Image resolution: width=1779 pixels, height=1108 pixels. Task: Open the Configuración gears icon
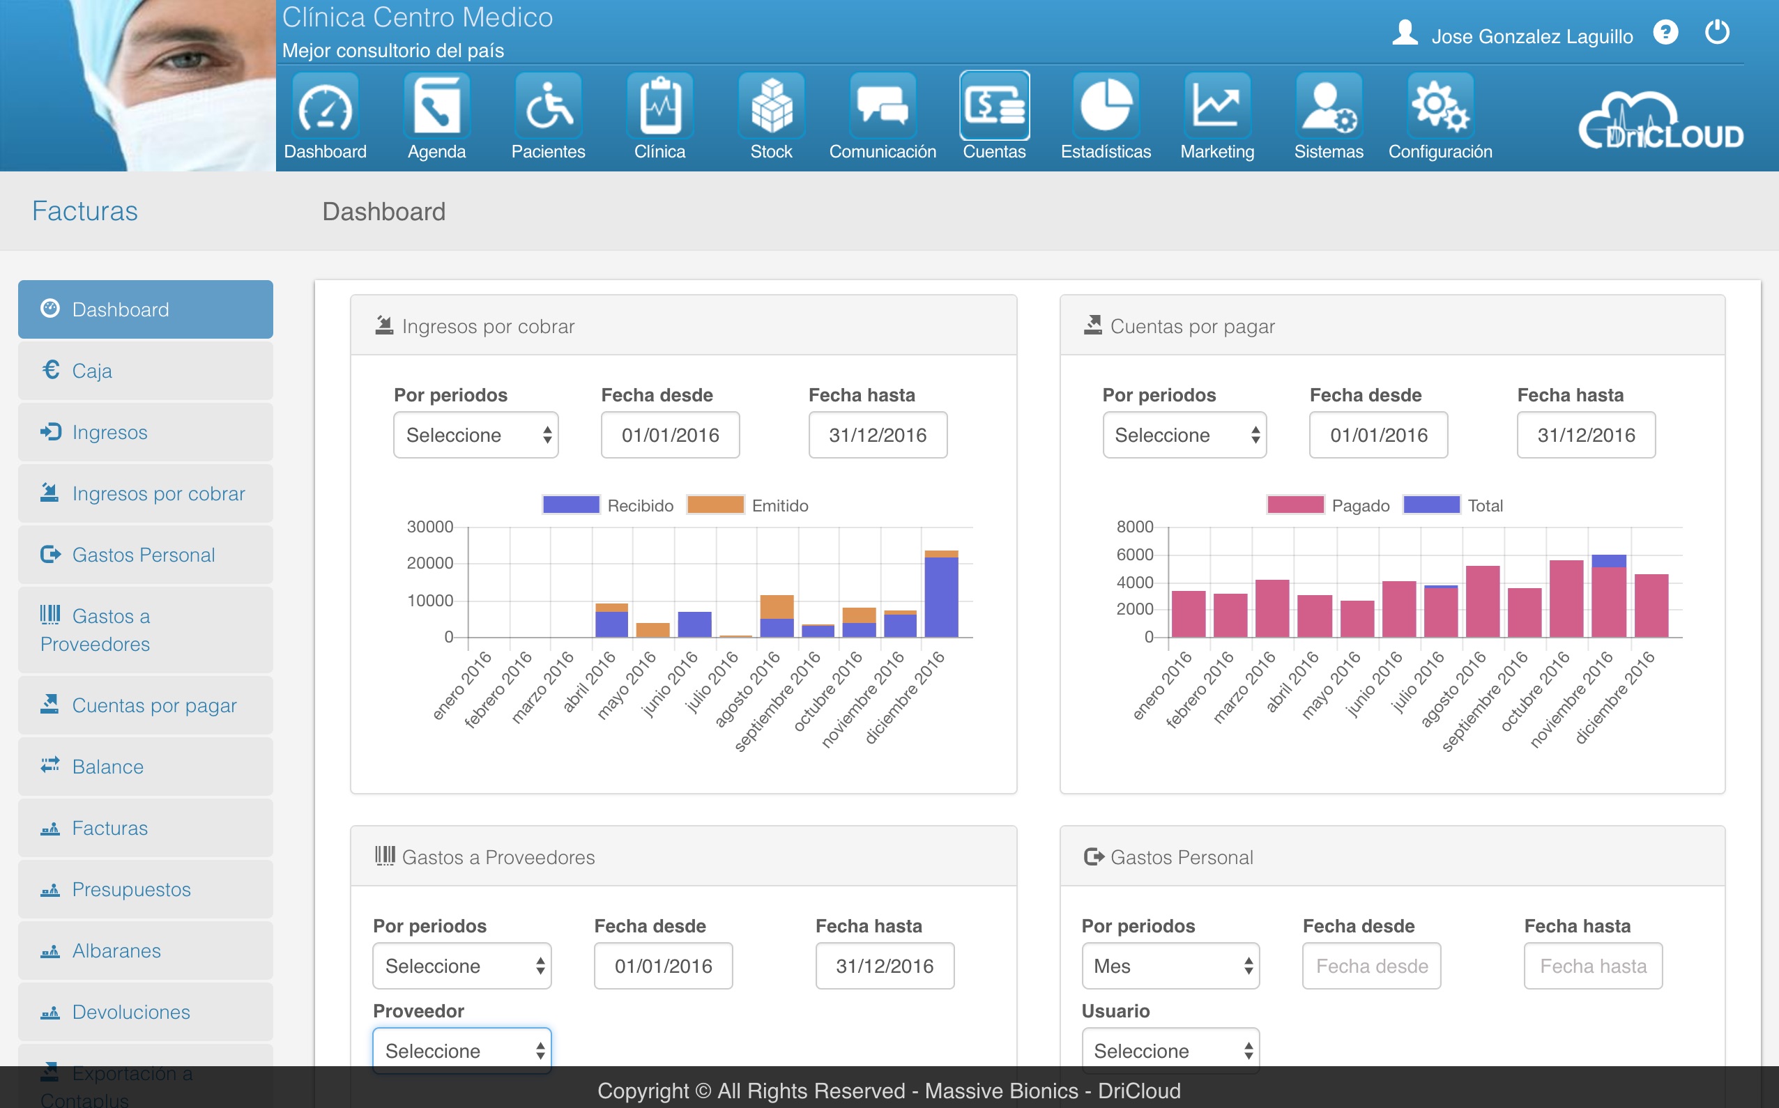click(x=1440, y=107)
